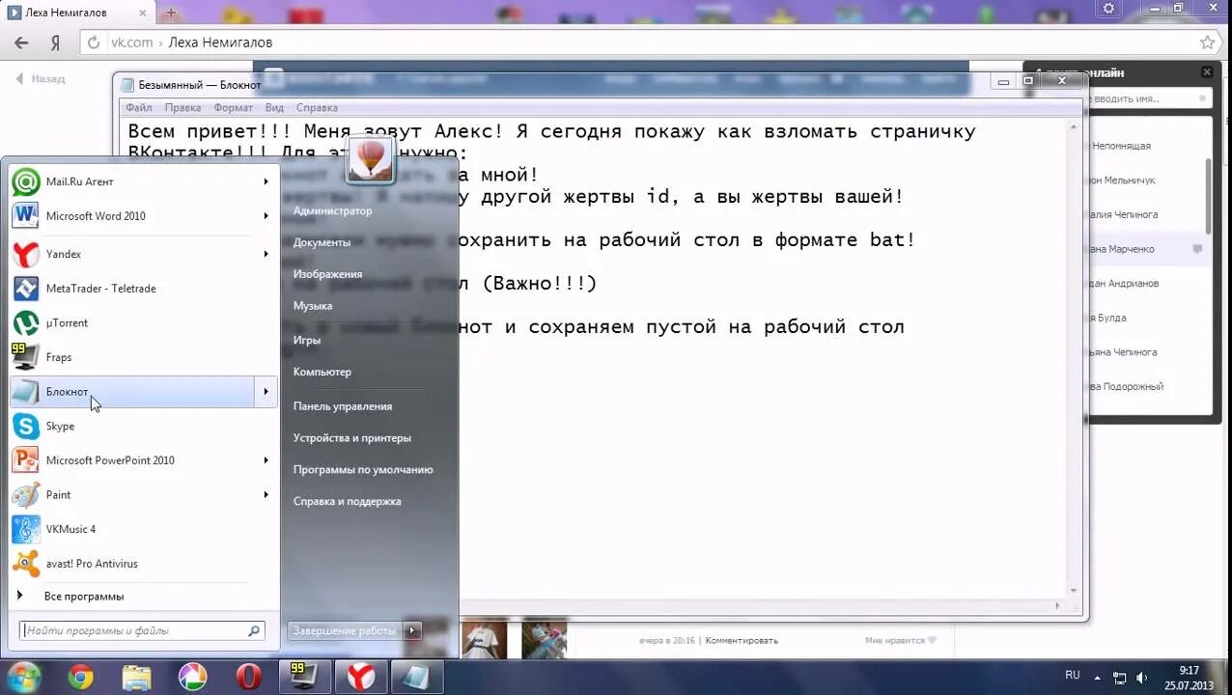Open VKMusic 4 icon

[x=26, y=529]
